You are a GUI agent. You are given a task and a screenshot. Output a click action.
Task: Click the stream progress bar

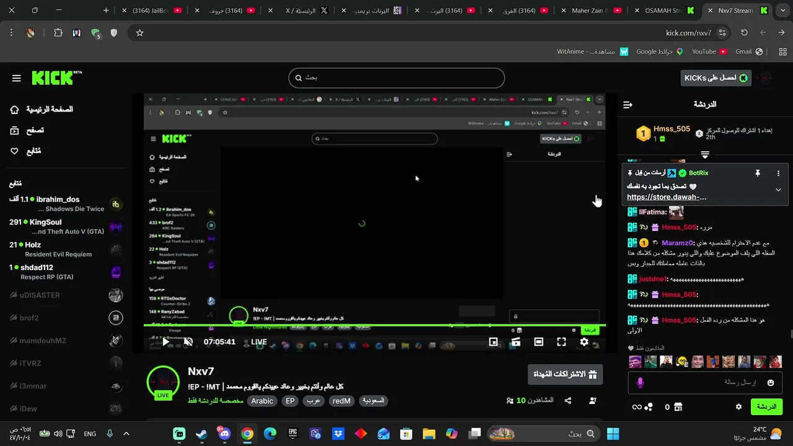coord(374,325)
